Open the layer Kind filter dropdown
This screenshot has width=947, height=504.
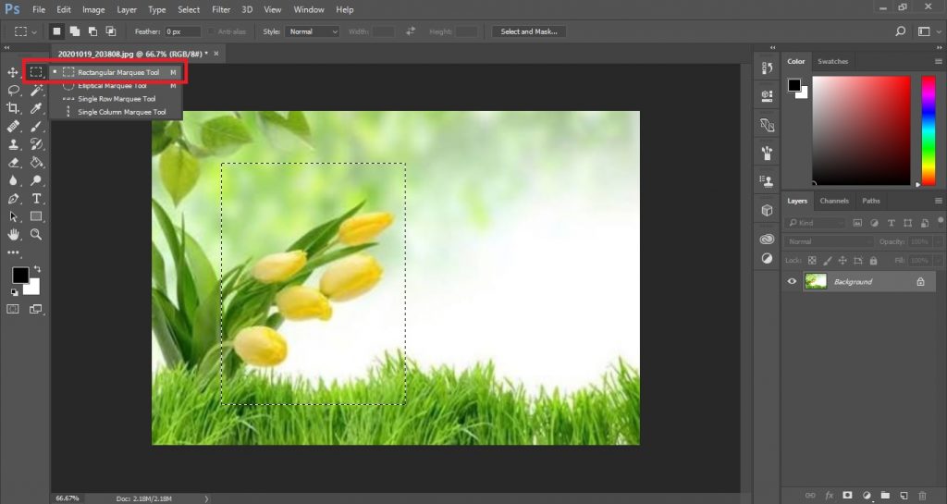click(816, 223)
